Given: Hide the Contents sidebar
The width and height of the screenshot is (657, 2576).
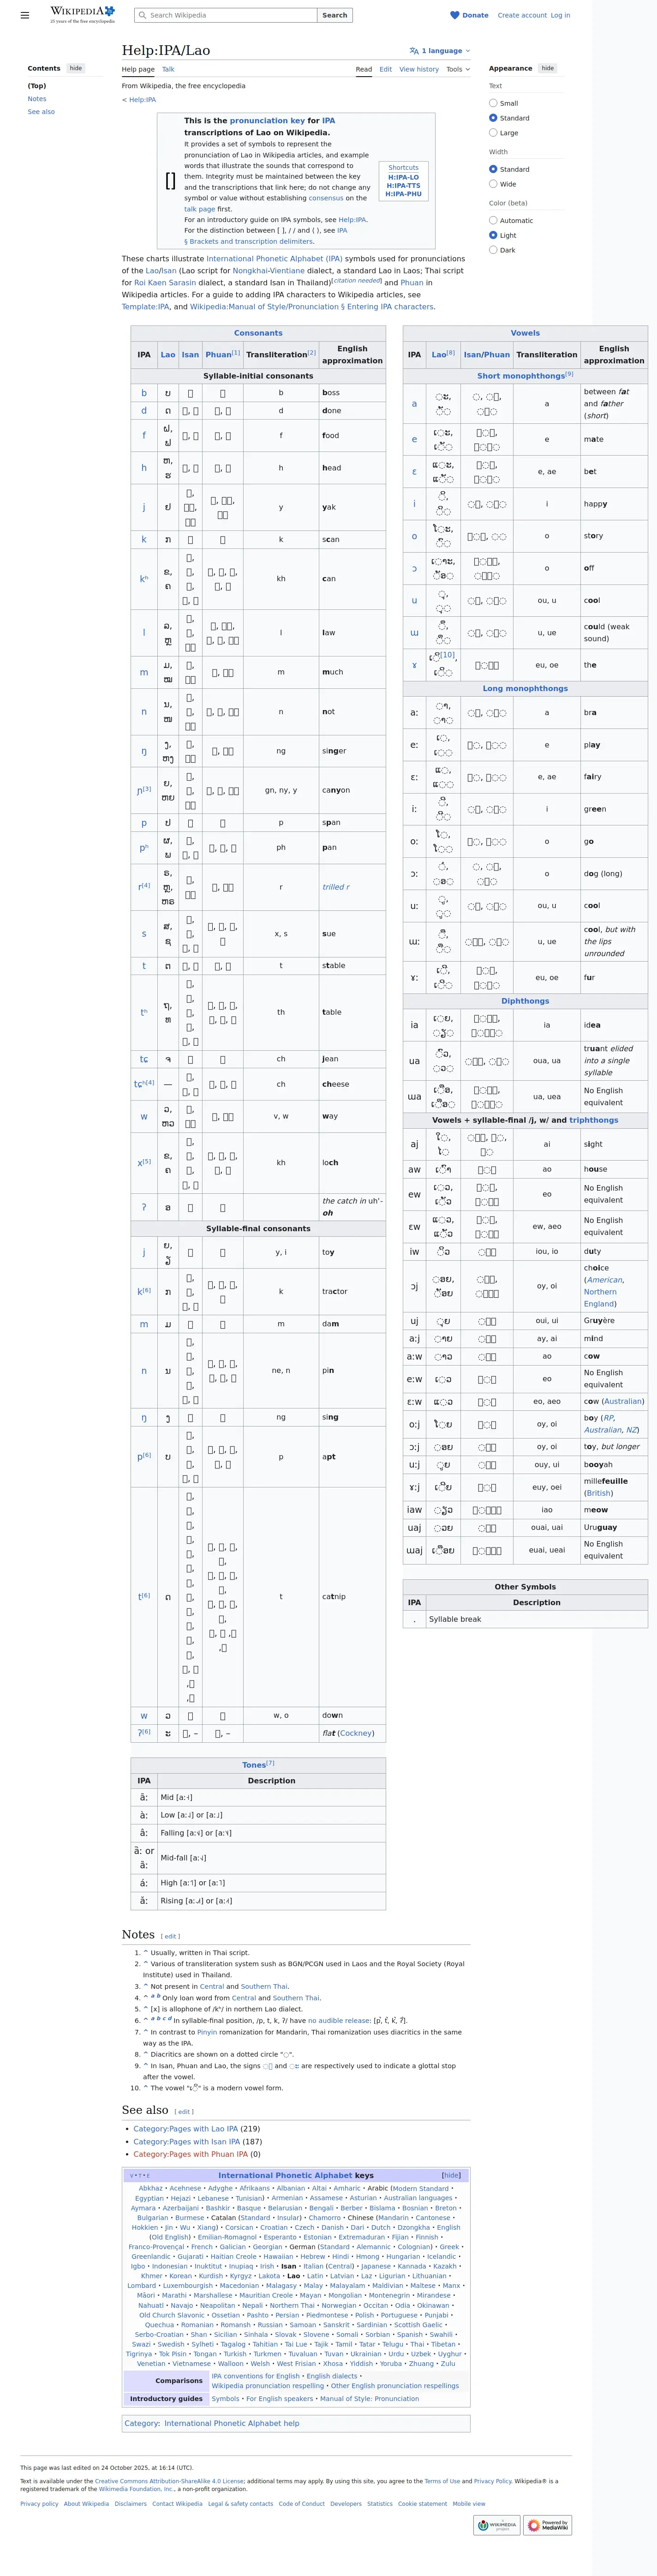Looking at the screenshot, I should click(x=76, y=68).
